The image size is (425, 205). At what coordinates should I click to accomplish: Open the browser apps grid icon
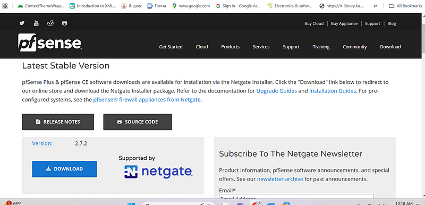click(5, 6)
